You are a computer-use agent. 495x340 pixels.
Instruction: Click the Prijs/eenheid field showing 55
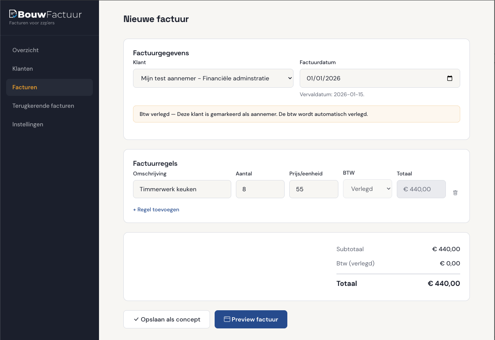[313, 189]
